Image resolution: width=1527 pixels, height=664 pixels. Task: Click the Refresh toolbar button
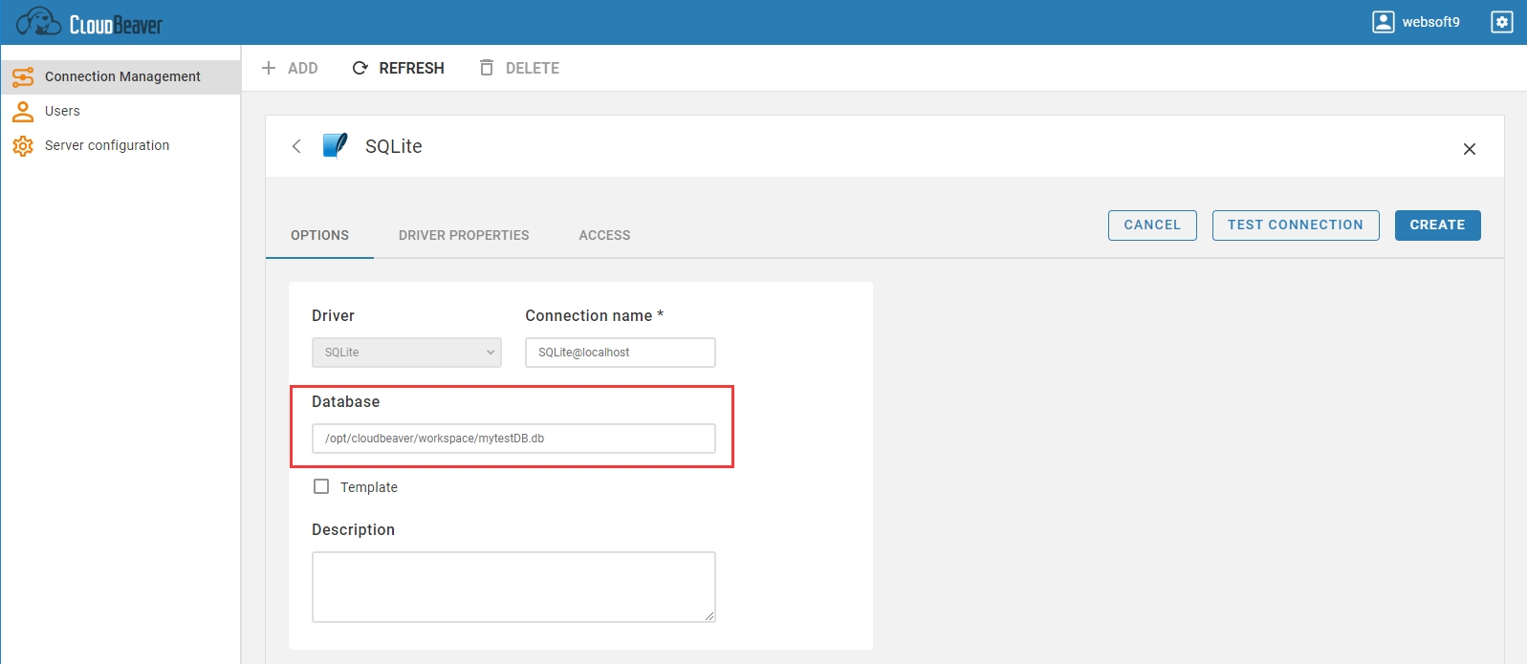pyautogui.click(x=399, y=68)
